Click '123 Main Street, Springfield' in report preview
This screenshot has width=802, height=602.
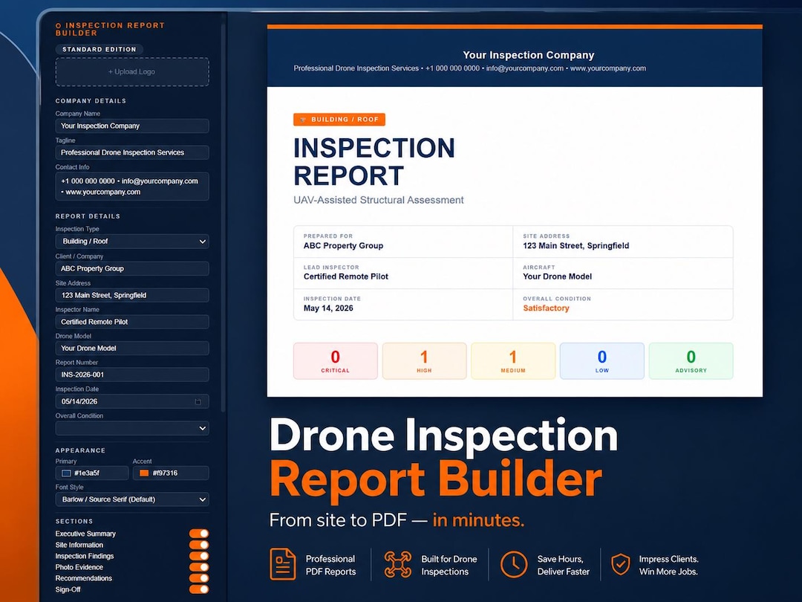pyautogui.click(x=576, y=246)
